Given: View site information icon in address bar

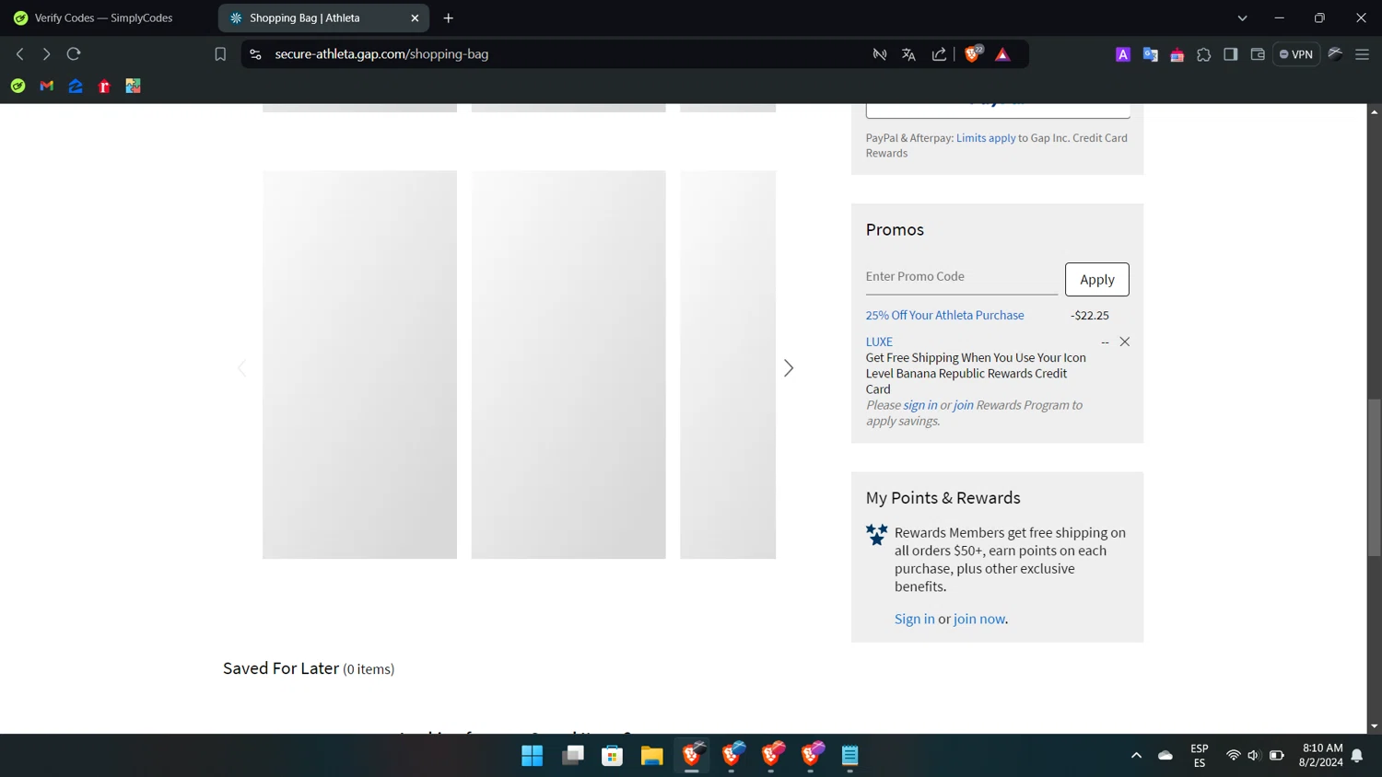Looking at the screenshot, I should pyautogui.click(x=256, y=54).
